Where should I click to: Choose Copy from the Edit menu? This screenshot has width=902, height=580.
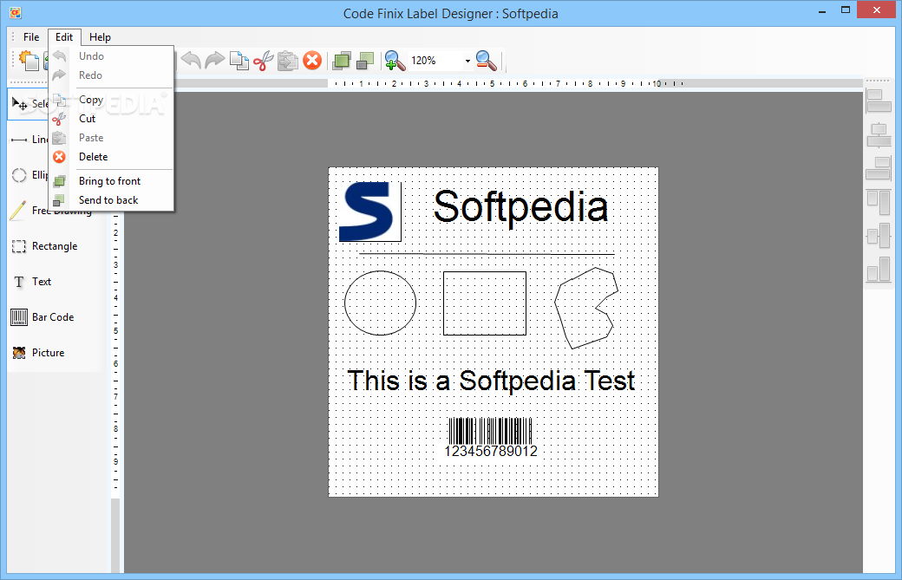111,100
